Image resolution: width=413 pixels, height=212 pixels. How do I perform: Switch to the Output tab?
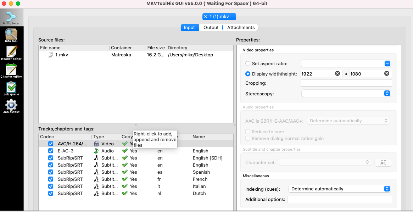[x=211, y=27]
